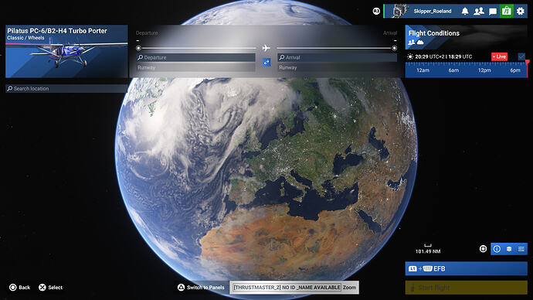Viewport: 533px width, 300px height.
Task: Set timeline to 12pm
Action: point(484,70)
